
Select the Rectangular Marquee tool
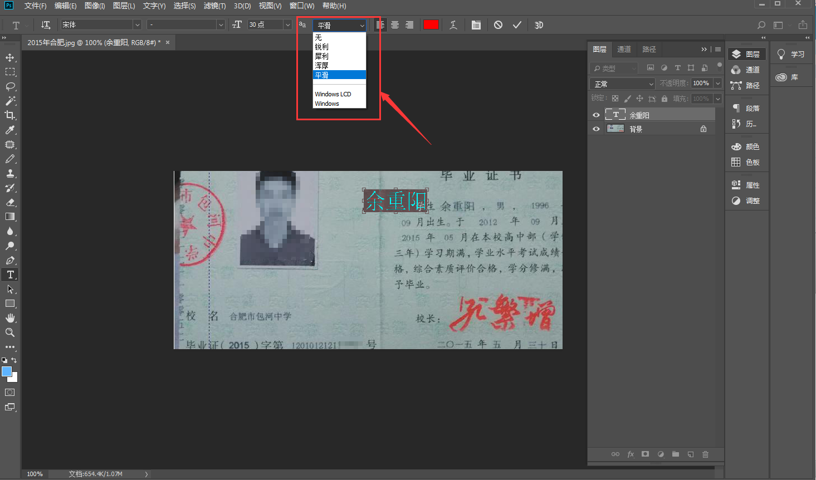coord(10,72)
